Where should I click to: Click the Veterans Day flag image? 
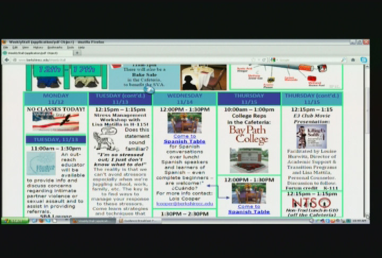tap(55, 122)
